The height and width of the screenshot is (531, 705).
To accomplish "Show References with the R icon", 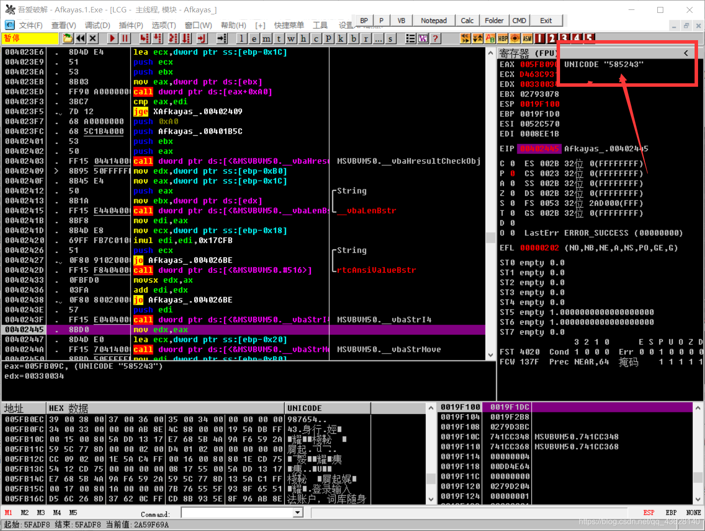I will (366, 38).
